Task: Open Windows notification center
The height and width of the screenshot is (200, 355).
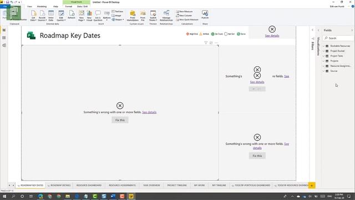Action: 349,196
